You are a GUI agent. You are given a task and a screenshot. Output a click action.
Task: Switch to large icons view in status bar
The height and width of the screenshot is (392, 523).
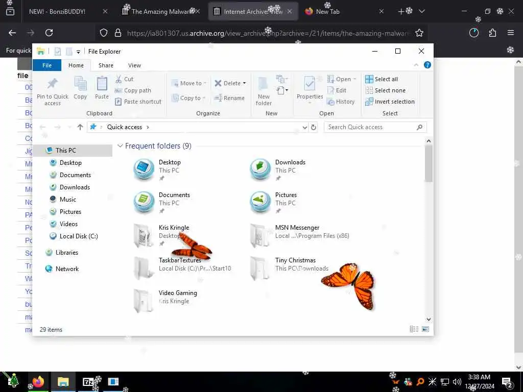(425, 329)
